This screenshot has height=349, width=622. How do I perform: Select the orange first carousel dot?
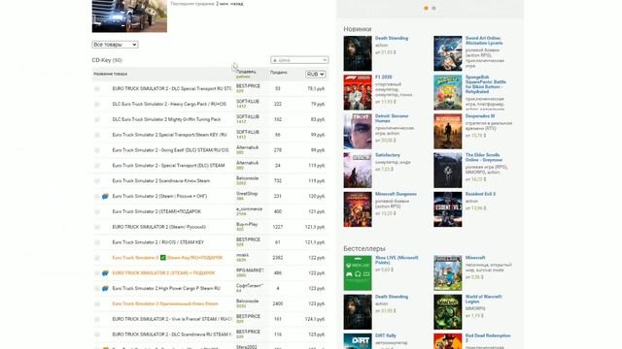coord(426,8)
